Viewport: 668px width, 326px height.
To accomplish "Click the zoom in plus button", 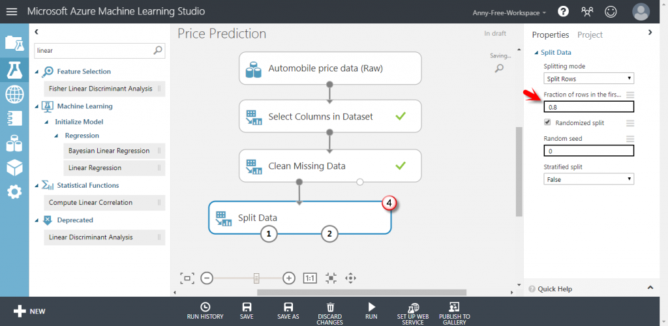I will click(289, 278).
